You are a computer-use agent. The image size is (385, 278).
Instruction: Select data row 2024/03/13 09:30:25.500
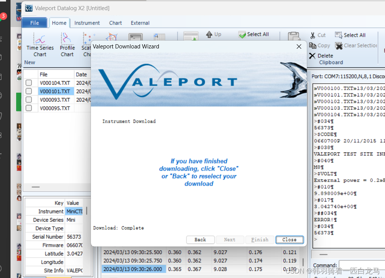200,252
